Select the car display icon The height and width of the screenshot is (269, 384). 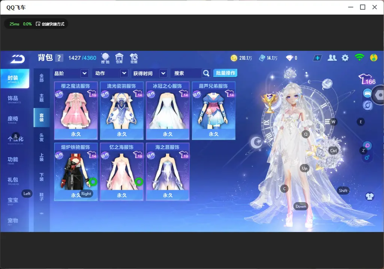click(368, 93)
